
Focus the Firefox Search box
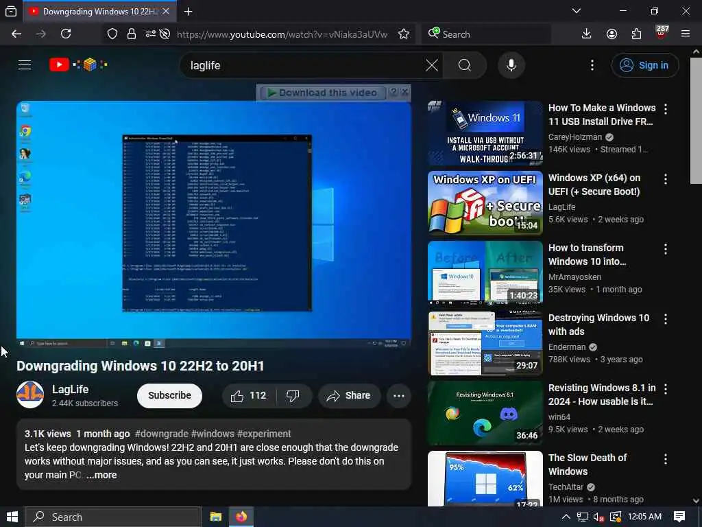click(487, 34)
